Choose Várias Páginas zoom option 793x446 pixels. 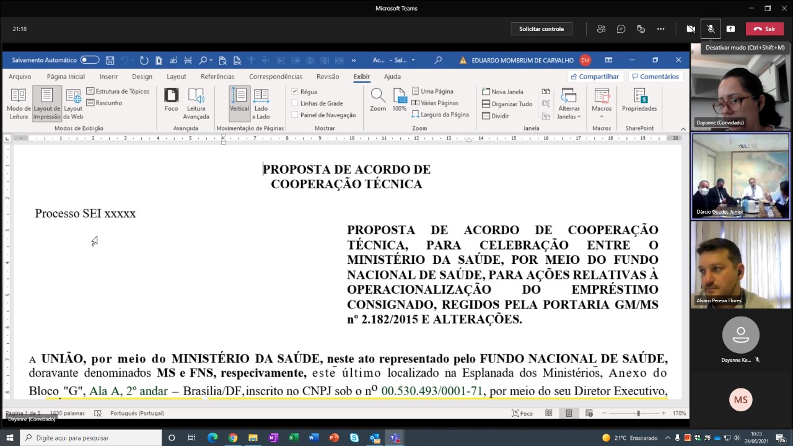(x=435, y=103)
